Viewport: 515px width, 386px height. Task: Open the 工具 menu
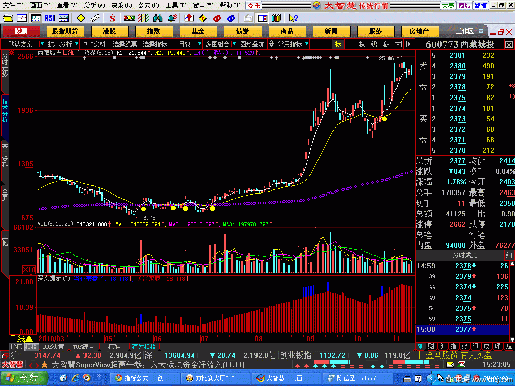click(176, 5)
